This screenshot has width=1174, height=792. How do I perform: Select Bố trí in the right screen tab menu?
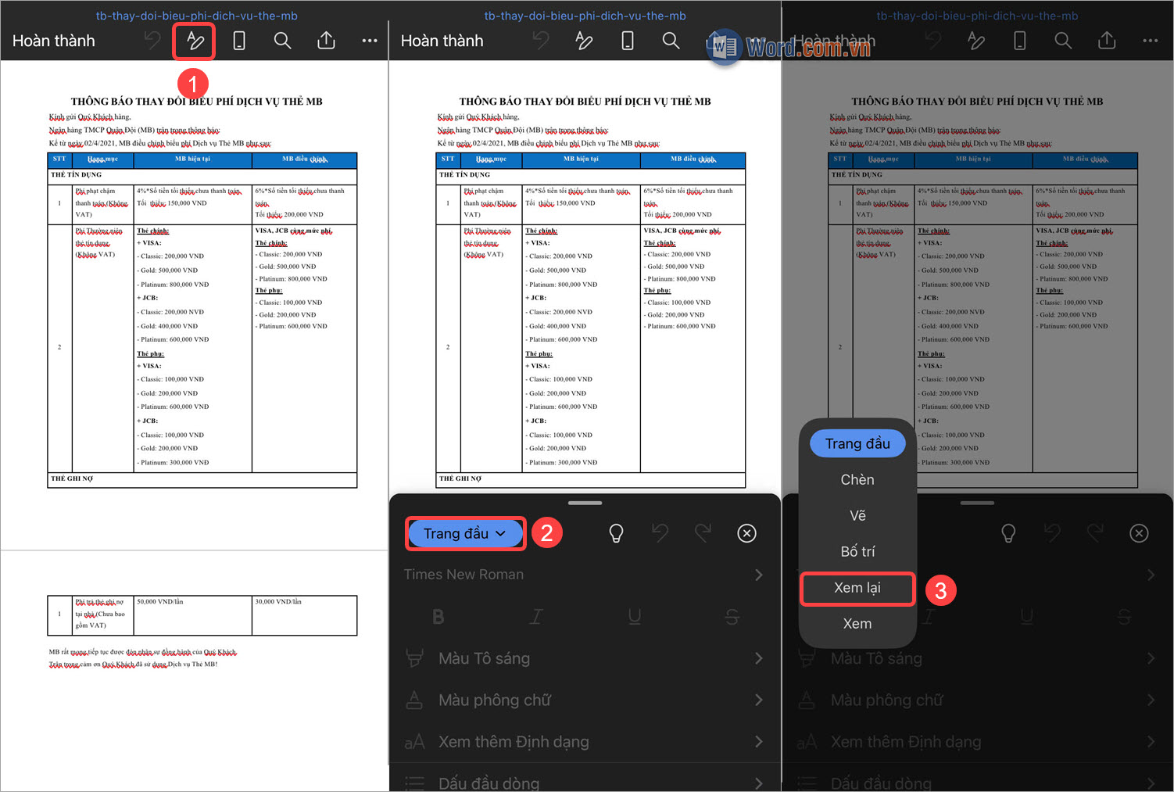click(x=857, y=551)
